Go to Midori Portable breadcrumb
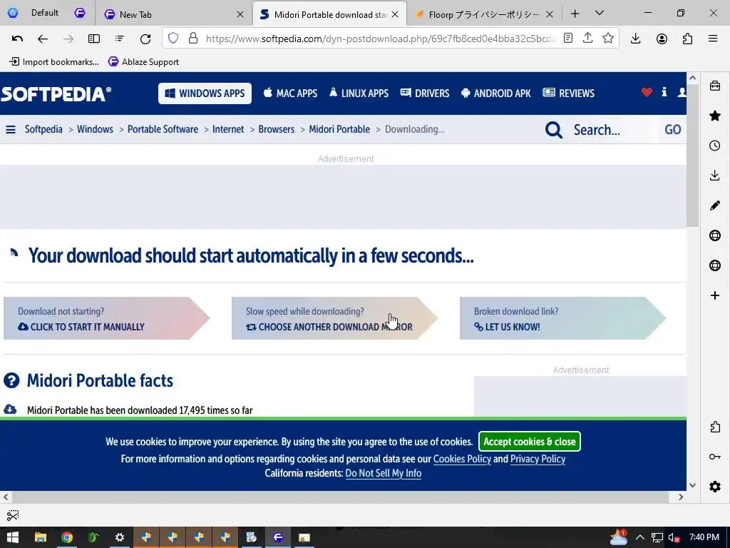Viewport: 730px width, 548px height. tap(339, 129)
